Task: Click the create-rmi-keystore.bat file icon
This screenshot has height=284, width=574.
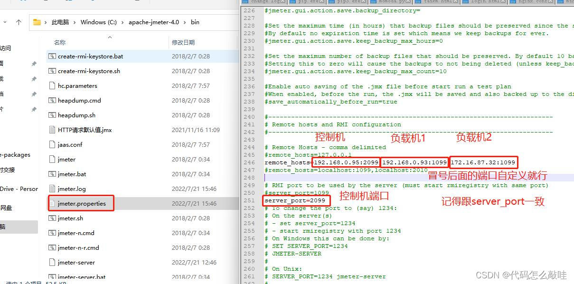Action: pos(51,56)
